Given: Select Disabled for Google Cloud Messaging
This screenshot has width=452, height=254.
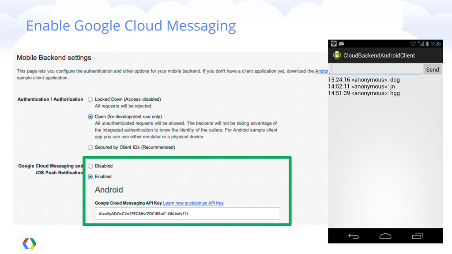Looking at the screenshot, I should 90,166.
